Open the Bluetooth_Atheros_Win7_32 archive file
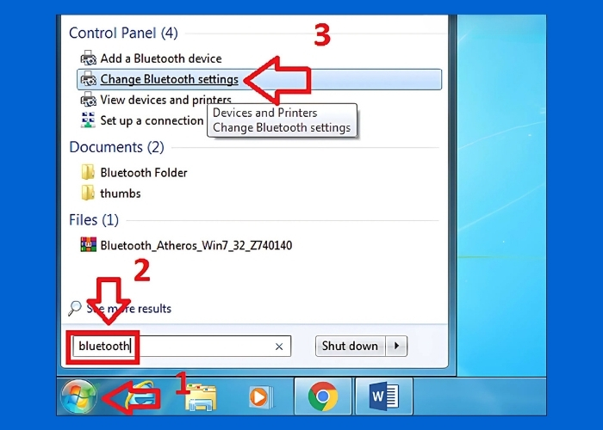 196,245
